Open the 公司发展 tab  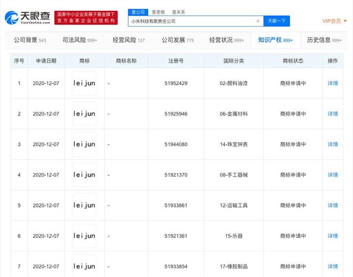tap(178, 40)
